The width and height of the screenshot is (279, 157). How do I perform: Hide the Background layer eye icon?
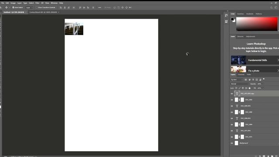pos(232,143)
